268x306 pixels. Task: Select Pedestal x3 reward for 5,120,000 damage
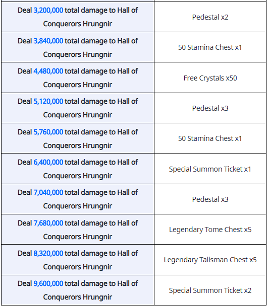[x=210, y=108]
